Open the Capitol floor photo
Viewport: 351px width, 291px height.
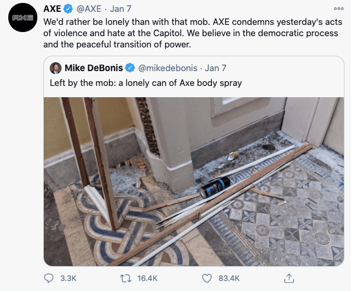pyautogui.click(x=194, y=181)
